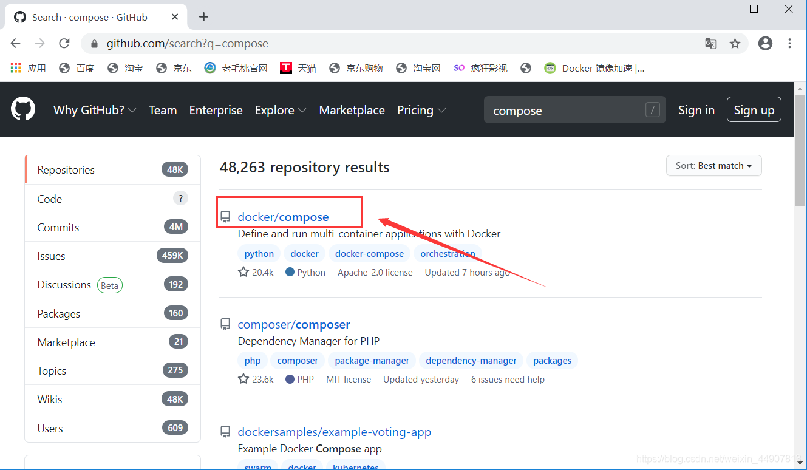The height and width of the screenshot is (470, 807).
Task: Open the 疯狂影视 bookmark
Action: click(x=480, y=68)
